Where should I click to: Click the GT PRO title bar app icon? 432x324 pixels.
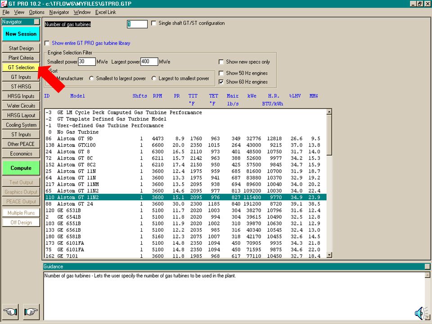(x=4, y=4)
